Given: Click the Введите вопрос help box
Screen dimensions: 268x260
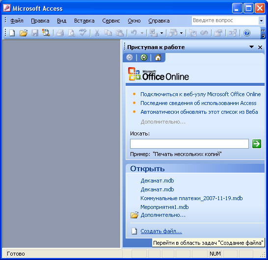Looking at the screenshot, I should [225, 21].
